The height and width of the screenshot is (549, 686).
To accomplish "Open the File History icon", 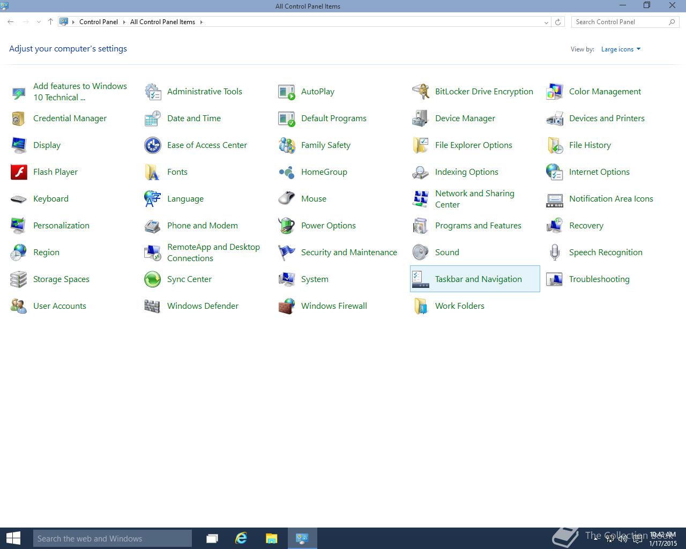I will tap(555, 145).
